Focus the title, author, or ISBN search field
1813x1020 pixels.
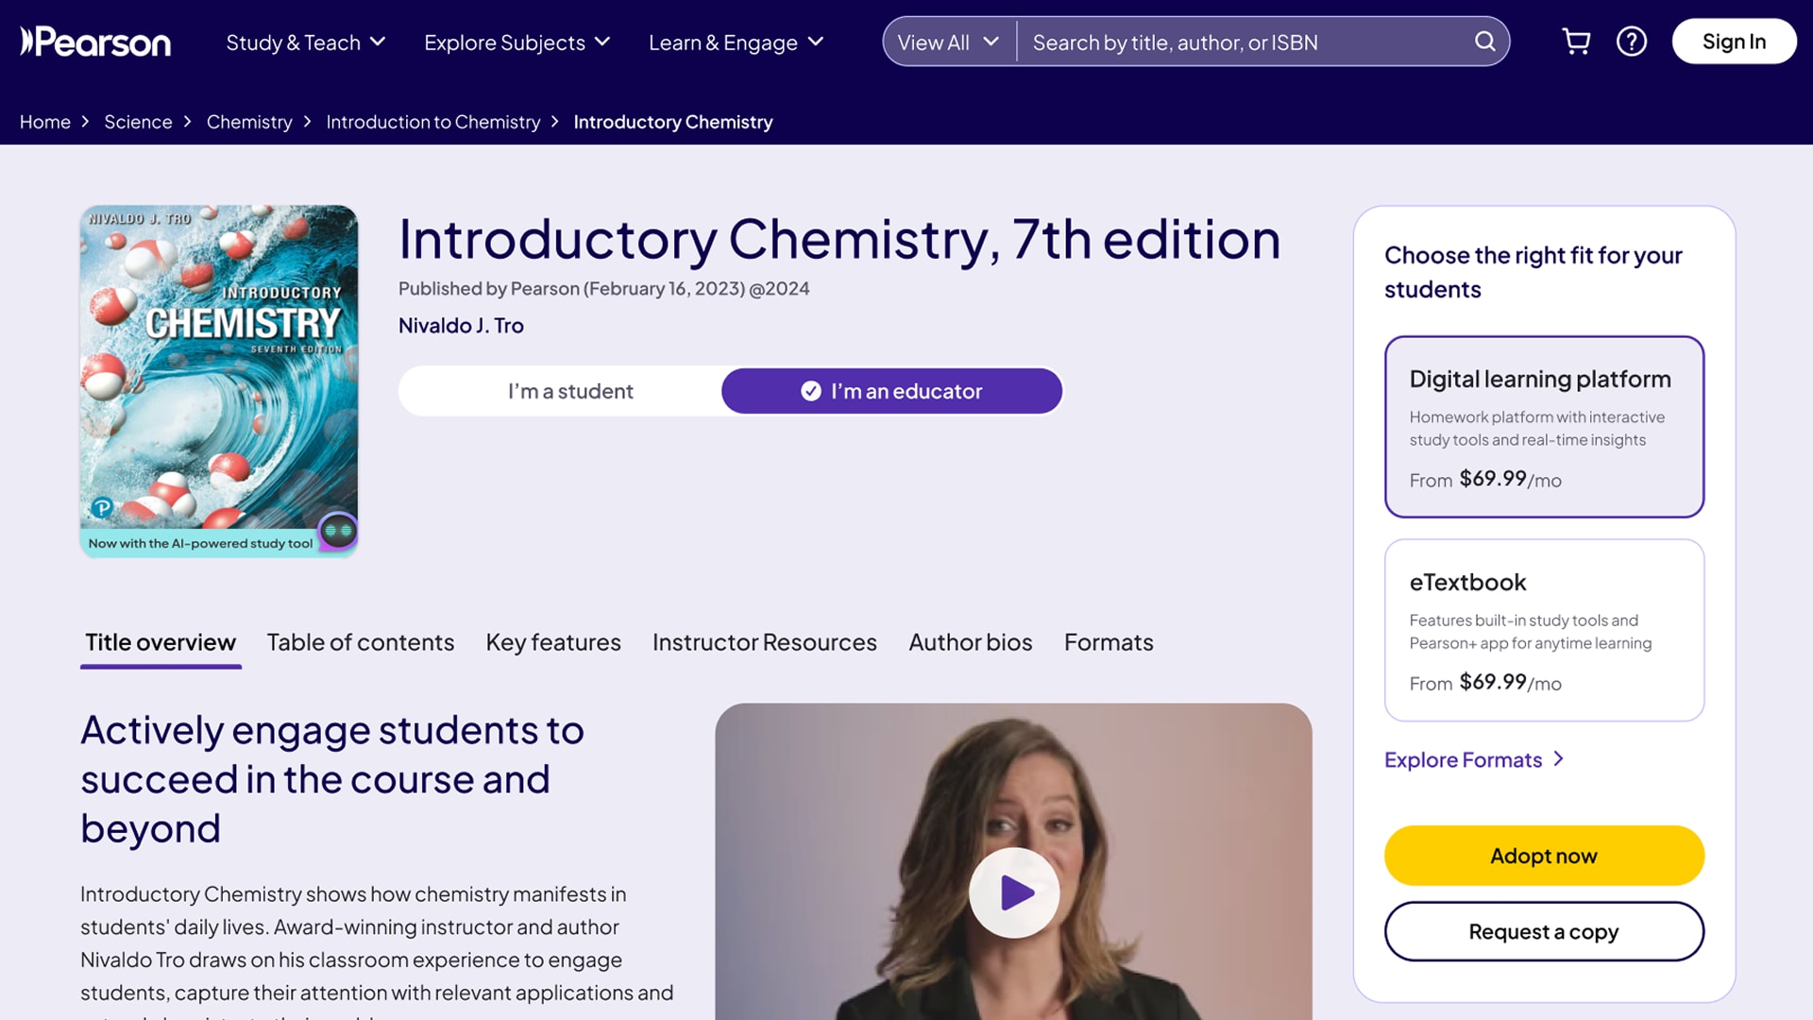point(1246,42)
